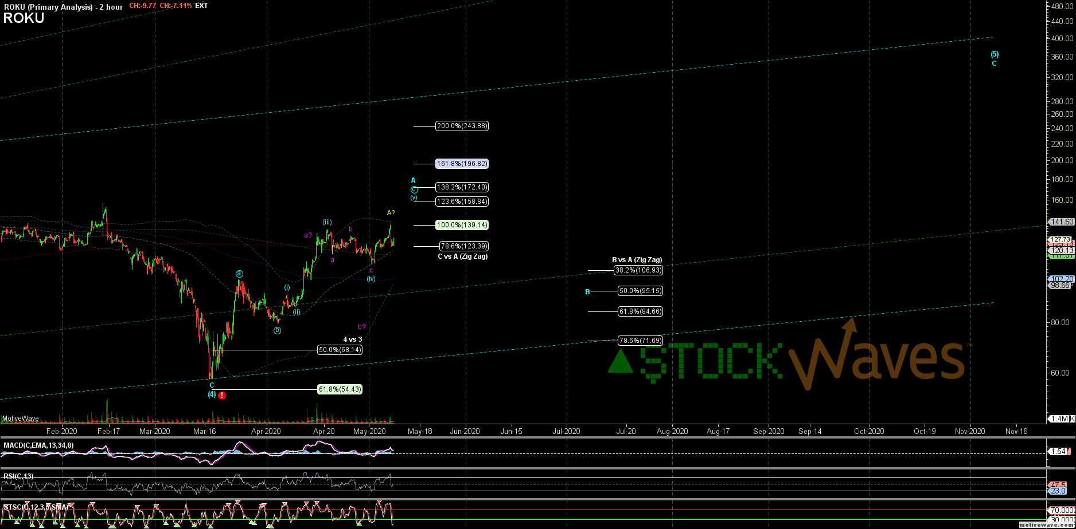
Task: Select the 127.73 price tag on the axis
Action: click(1060, 239)
